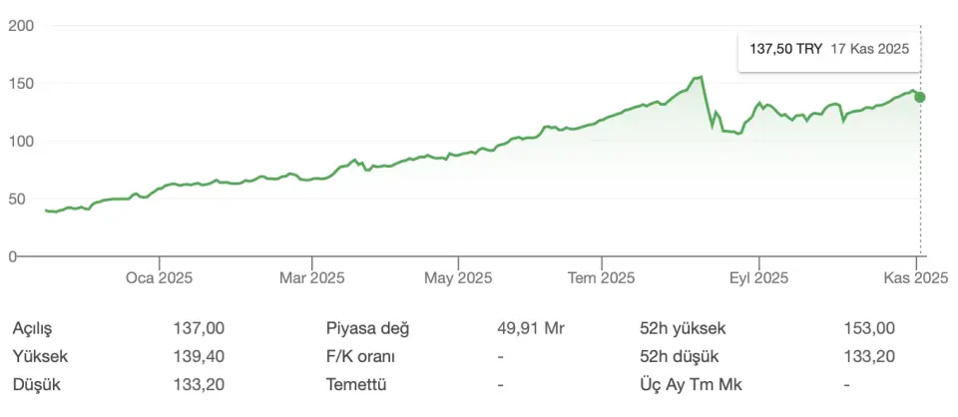Select the May 2025 date label

pos(459,276)
